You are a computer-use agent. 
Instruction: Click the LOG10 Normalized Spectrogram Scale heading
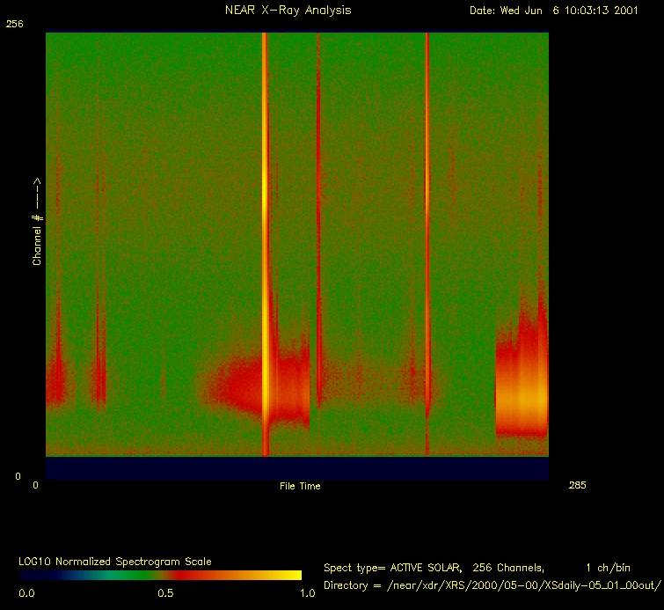(x=115, y=561)
